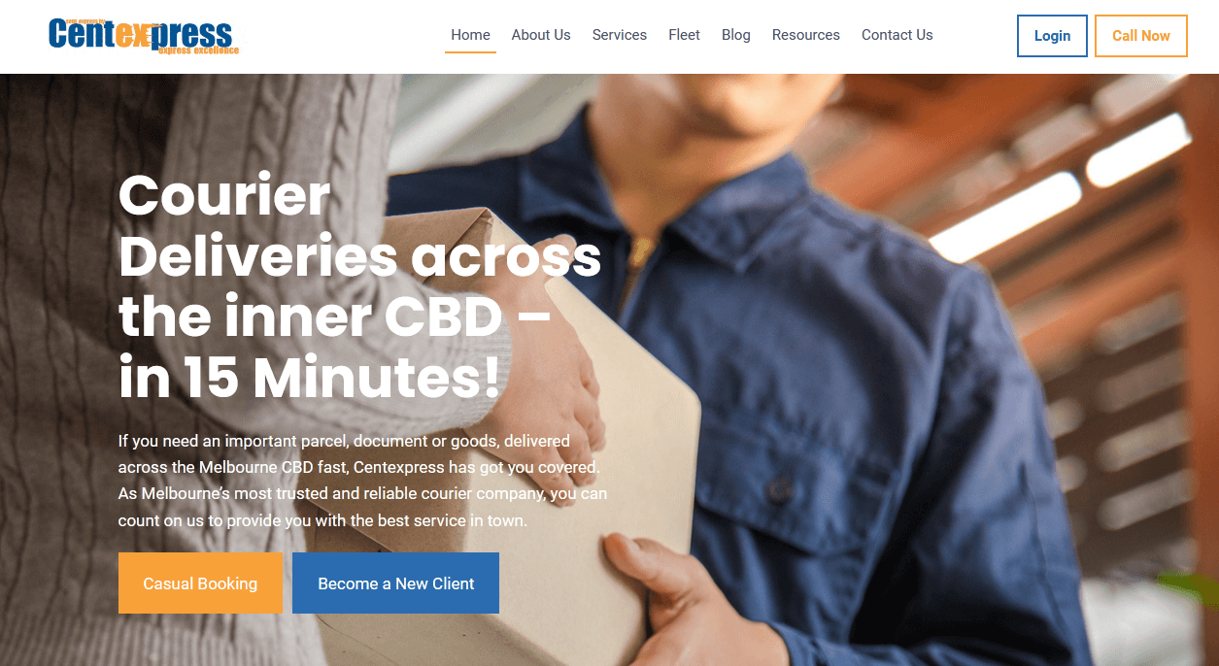Go to the Home menu item
Image resolution: width=1219 pixels, height=666 pixels.
pos(470,35)
